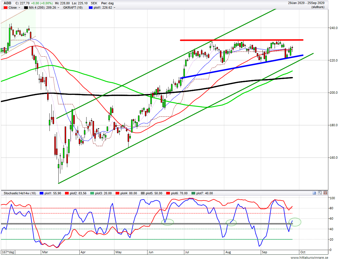The image size is (341, 259).
Task: Click the Sep label on time axis
Action: click(x=265, y=252)
